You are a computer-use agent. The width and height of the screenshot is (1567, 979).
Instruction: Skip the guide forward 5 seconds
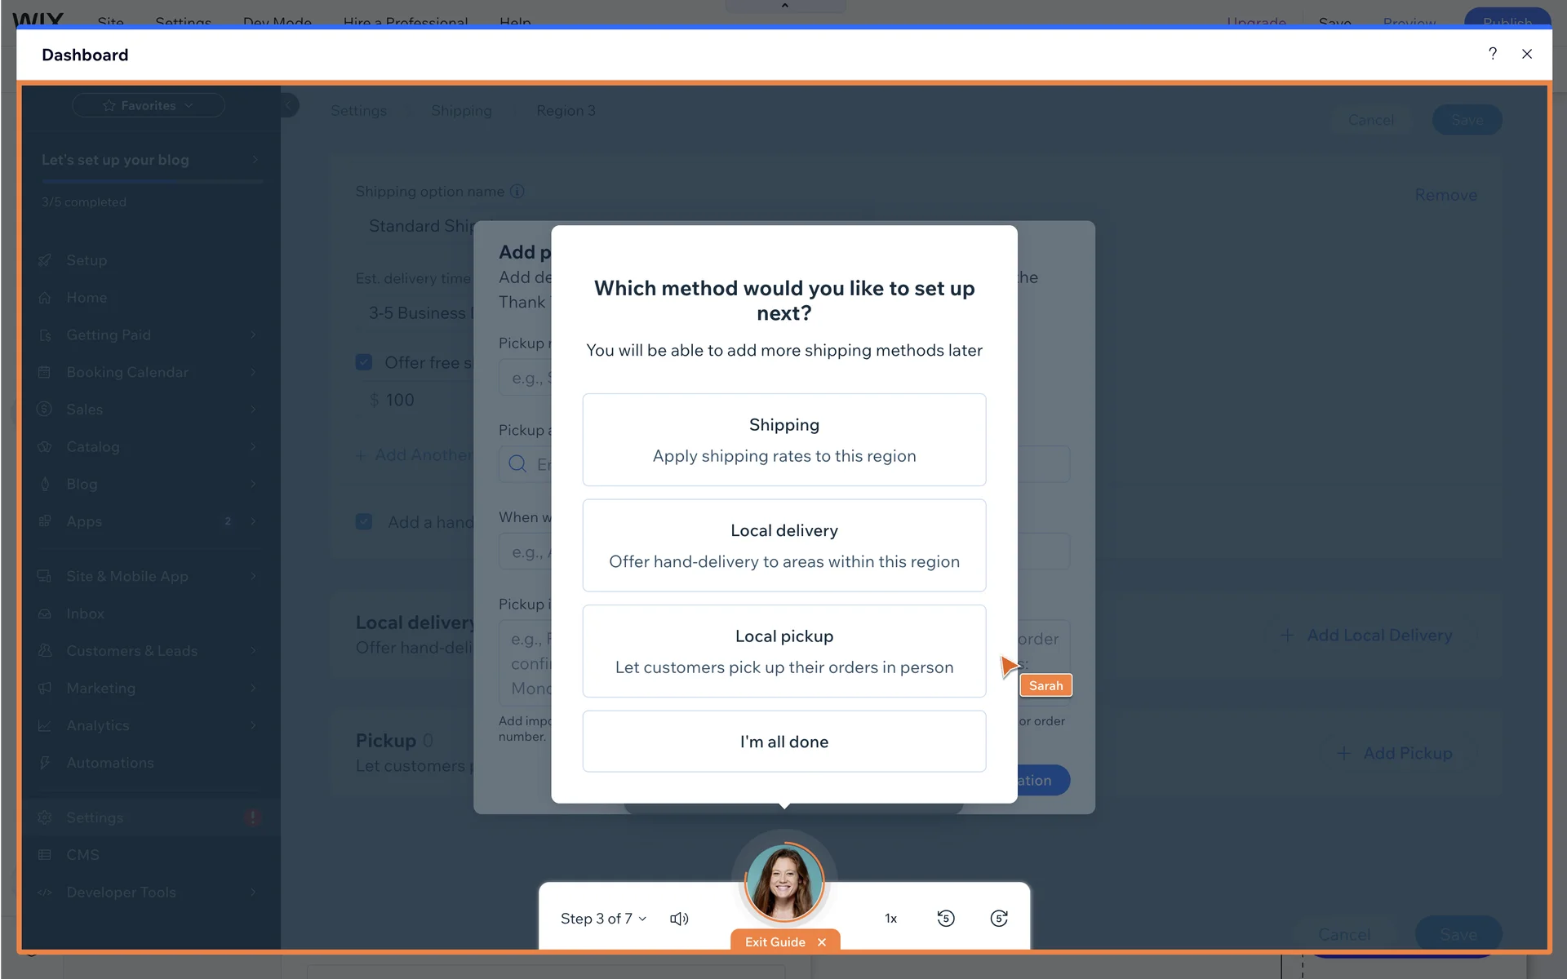coord(999,919)
